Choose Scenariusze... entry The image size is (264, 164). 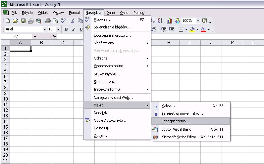(x=117, y=82)
